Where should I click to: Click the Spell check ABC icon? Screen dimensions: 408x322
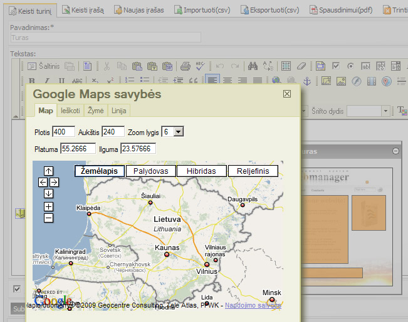[200, 66]
